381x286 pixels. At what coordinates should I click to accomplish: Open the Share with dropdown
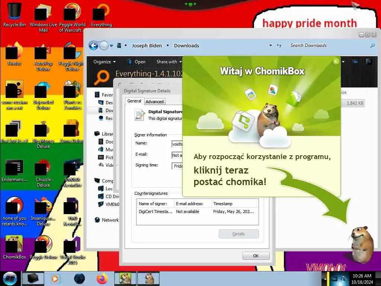point(169,62)
